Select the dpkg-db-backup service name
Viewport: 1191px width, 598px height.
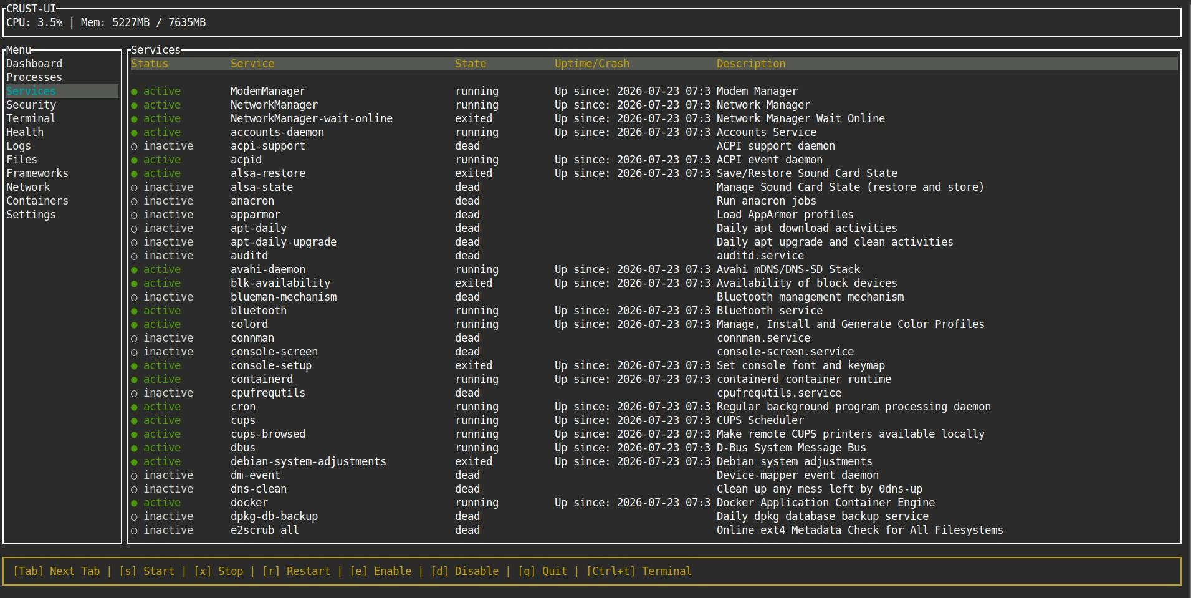tap(274, 516)
